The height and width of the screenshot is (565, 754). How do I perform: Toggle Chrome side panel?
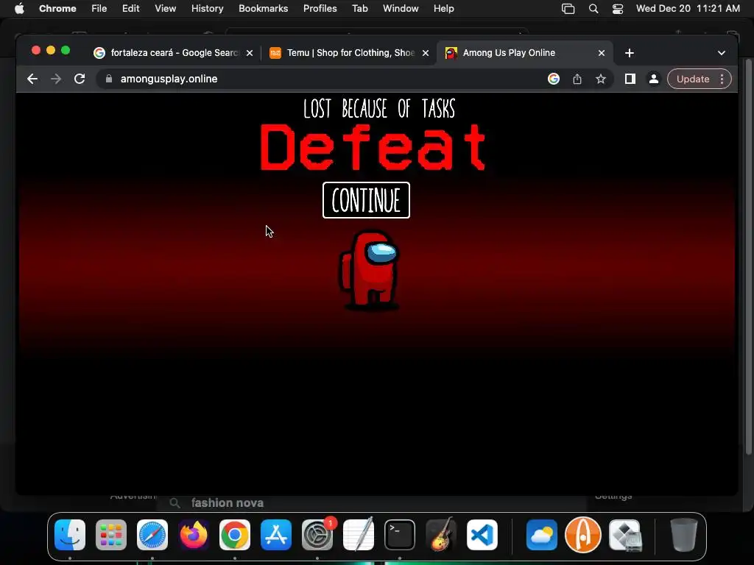[630, 79]
